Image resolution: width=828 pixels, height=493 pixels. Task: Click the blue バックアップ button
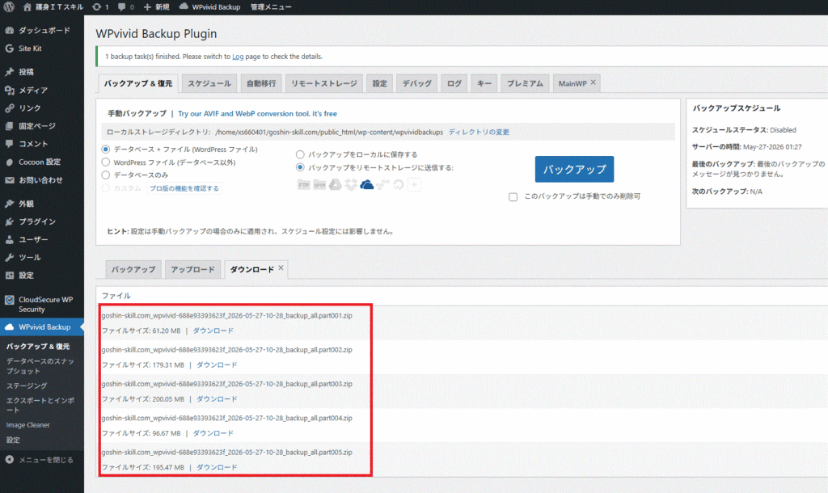574,170
